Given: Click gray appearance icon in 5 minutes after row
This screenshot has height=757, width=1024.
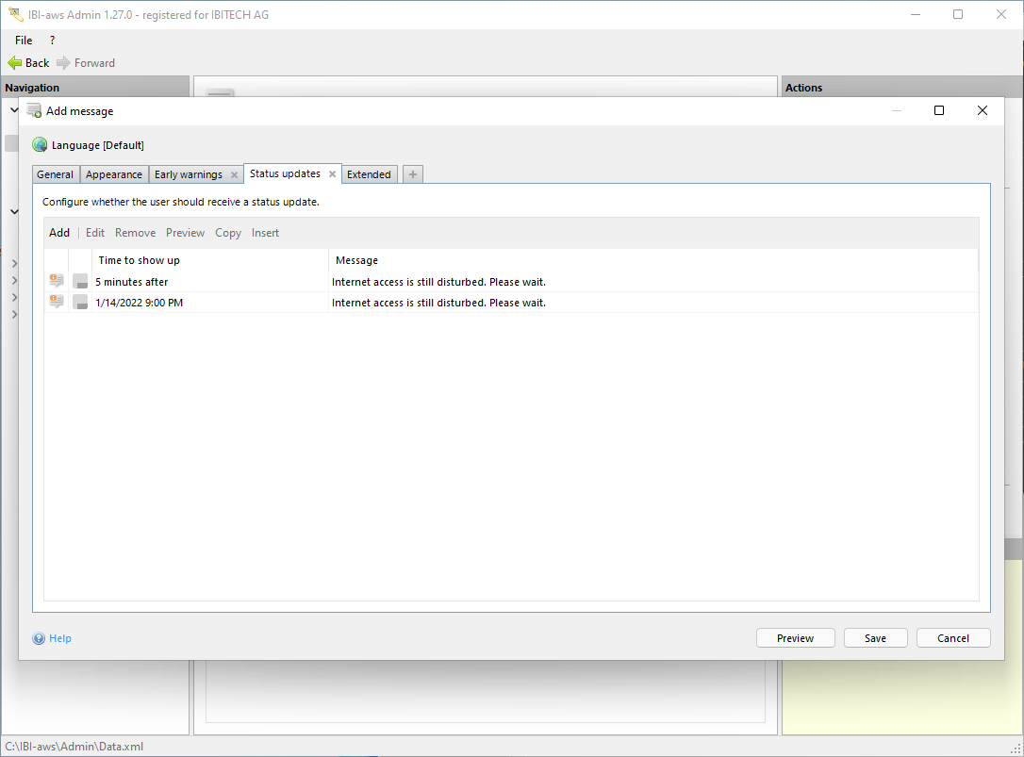Looking at the screenshot, I should [80, 282].
